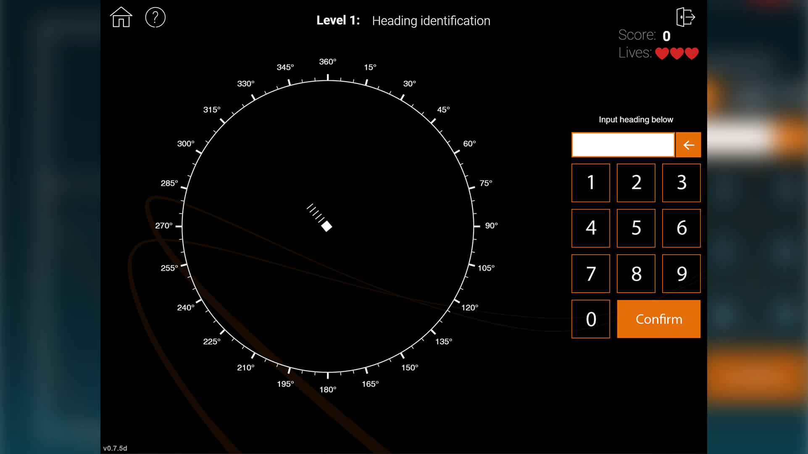This screenshot has height=454, width=808.
Task: Click the exit door icon
Action: point(685,17)
